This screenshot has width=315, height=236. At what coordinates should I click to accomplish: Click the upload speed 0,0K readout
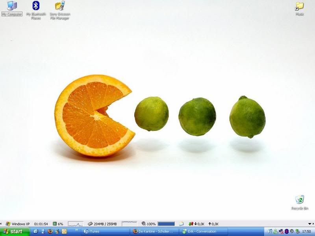[x=213, y=224]
